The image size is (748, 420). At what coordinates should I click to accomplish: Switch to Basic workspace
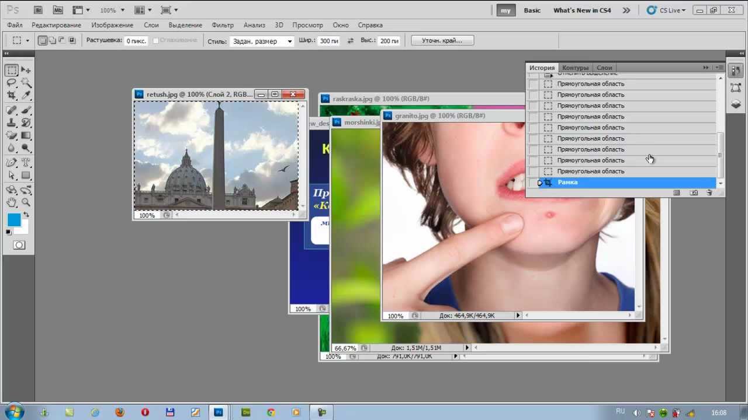point(532,10)
